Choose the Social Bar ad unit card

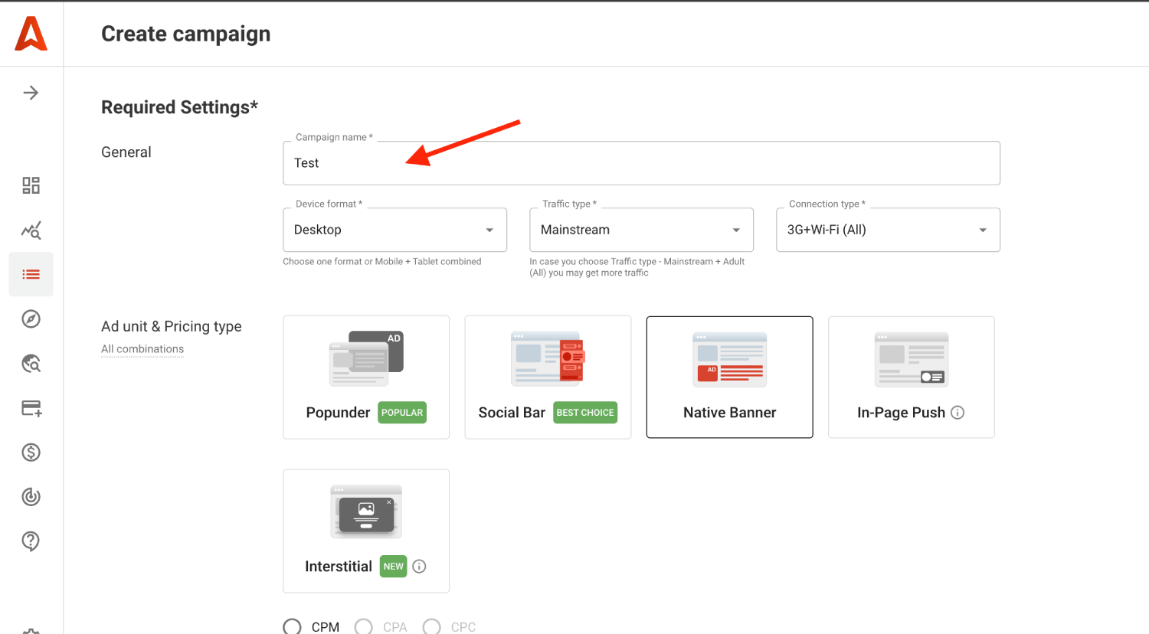[x=548, y=377]
